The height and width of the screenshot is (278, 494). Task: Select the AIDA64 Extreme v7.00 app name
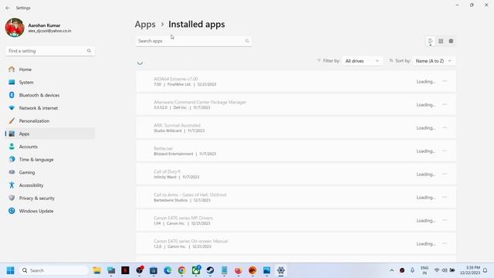point(176,79)
